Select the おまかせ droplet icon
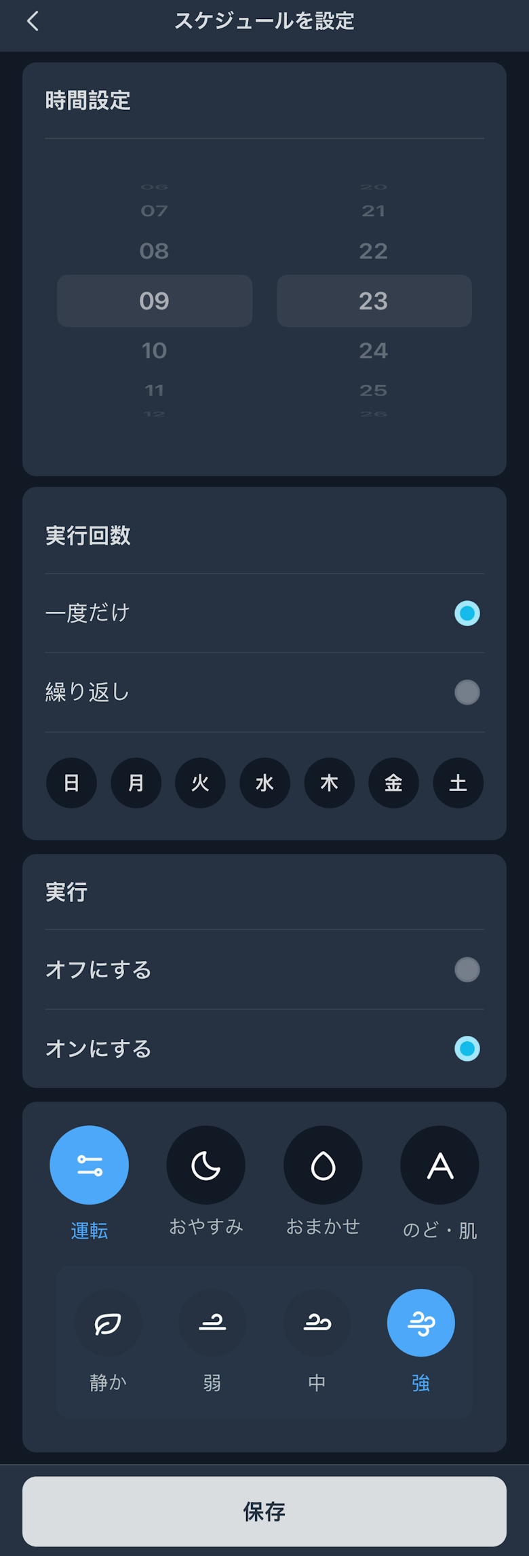Image resolution: width=529 pixels, height=1556 pixels. pos(323,1165)
